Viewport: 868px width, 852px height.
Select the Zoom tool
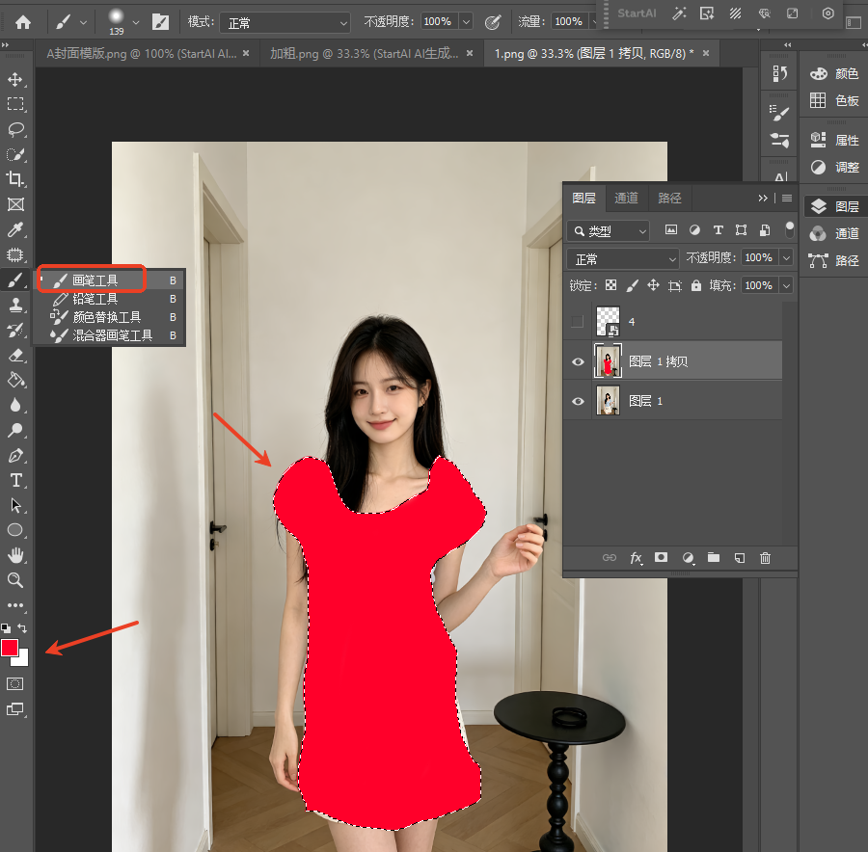[14, 580]
